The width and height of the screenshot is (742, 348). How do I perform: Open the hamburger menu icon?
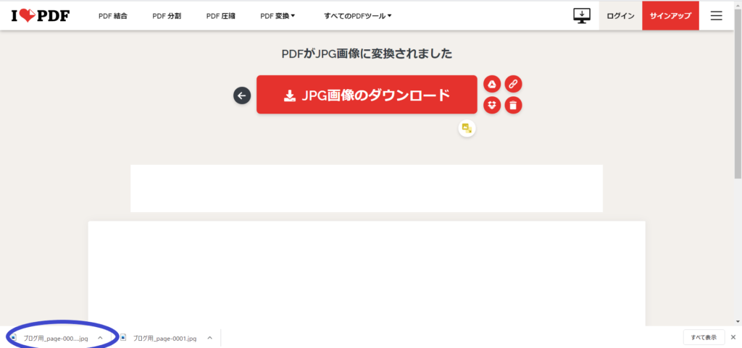point(717,16)
